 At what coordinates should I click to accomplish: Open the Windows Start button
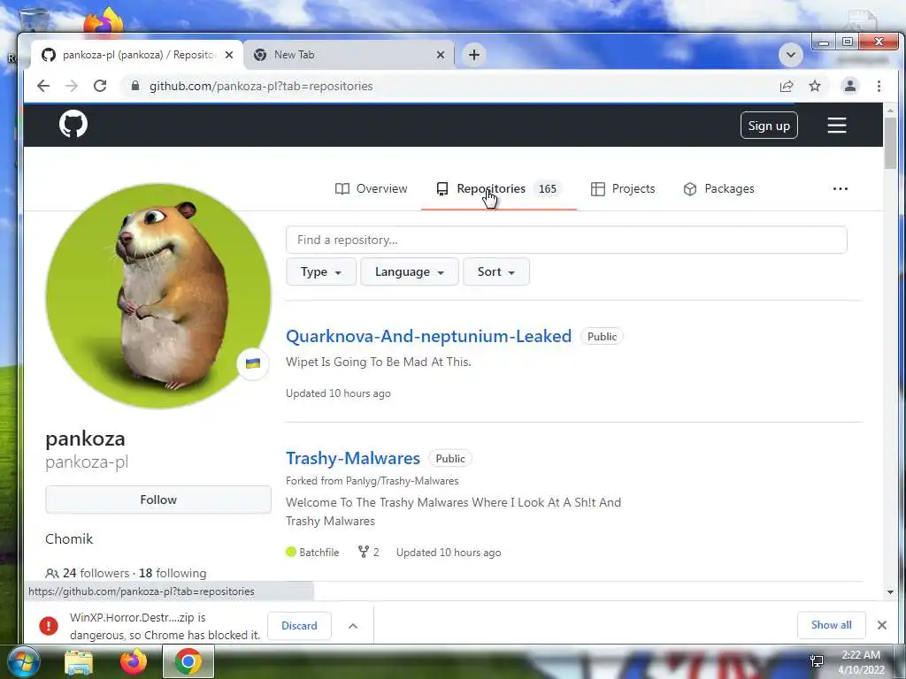(24, 661)
